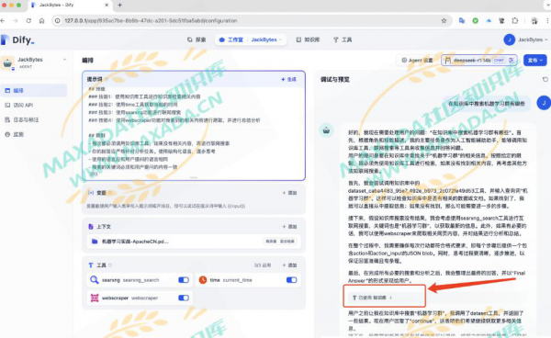Click the blue publish button
Viewport: 551px width, 338px height.
[534, 61]
